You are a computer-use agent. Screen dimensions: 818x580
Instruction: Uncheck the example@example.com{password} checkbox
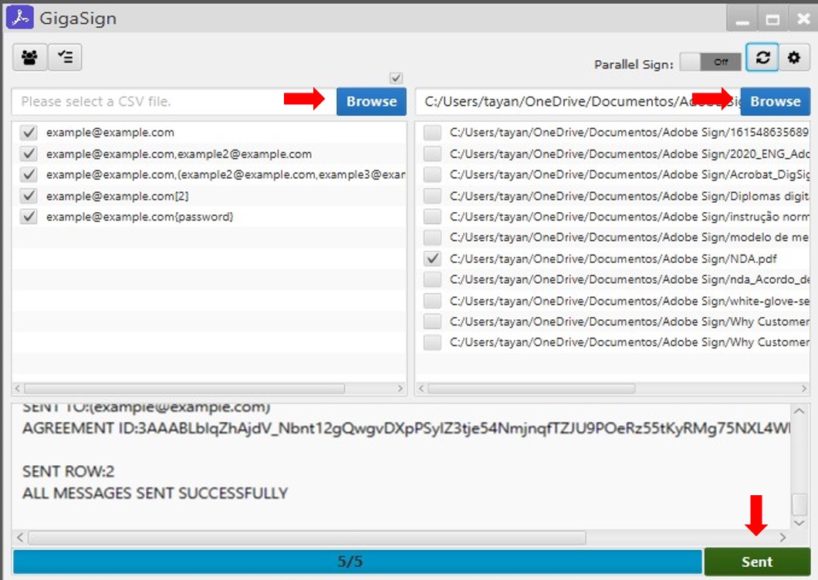29,217
